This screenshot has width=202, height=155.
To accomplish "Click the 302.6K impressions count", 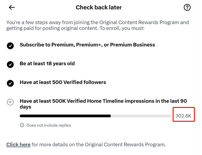I will pyautogui.click(x=183, y=116).
